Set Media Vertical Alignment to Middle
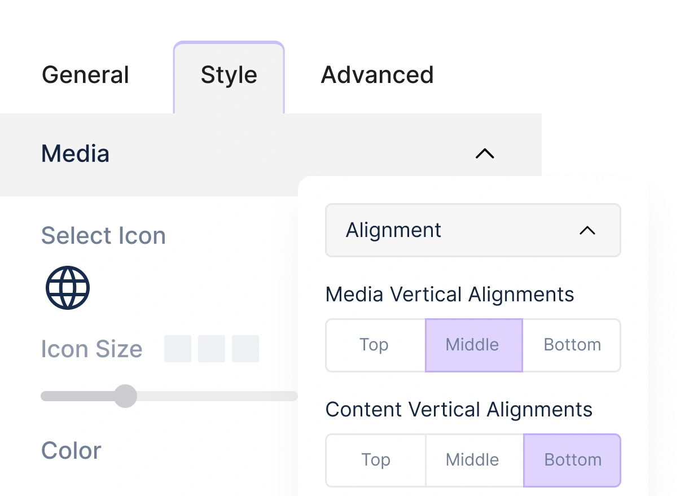The image size is (689, 496). tap(473, 345)
